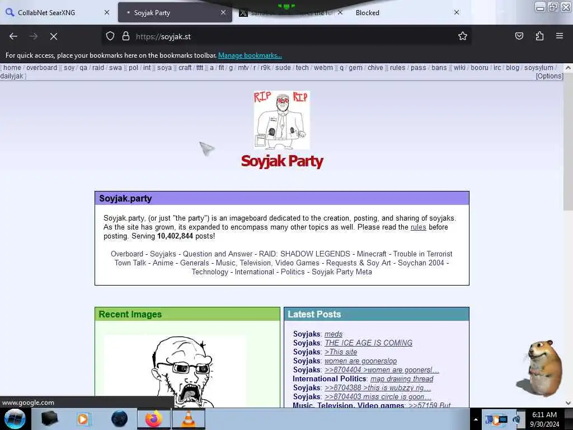Open the [Options] link
The height and width of the screenshot is (430, 573).
[549, 76]
